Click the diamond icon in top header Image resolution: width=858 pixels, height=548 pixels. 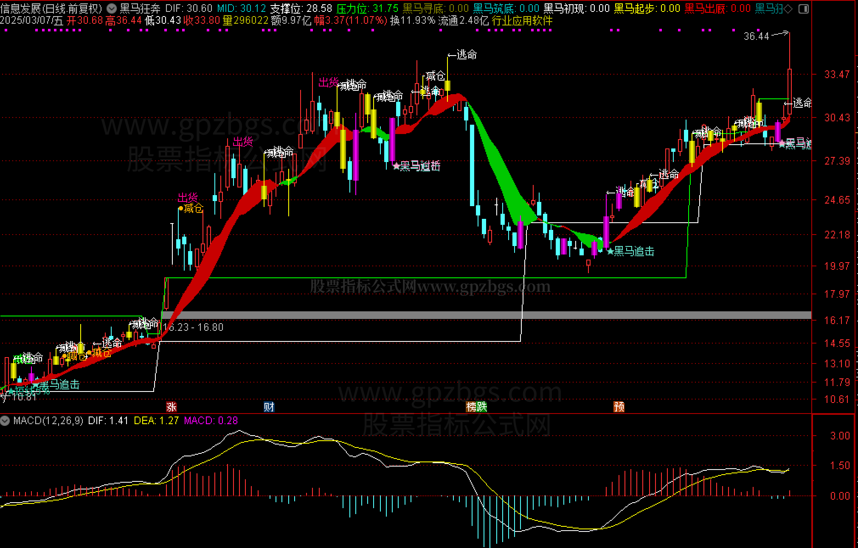pyautogui.click(x=788, y=8)
